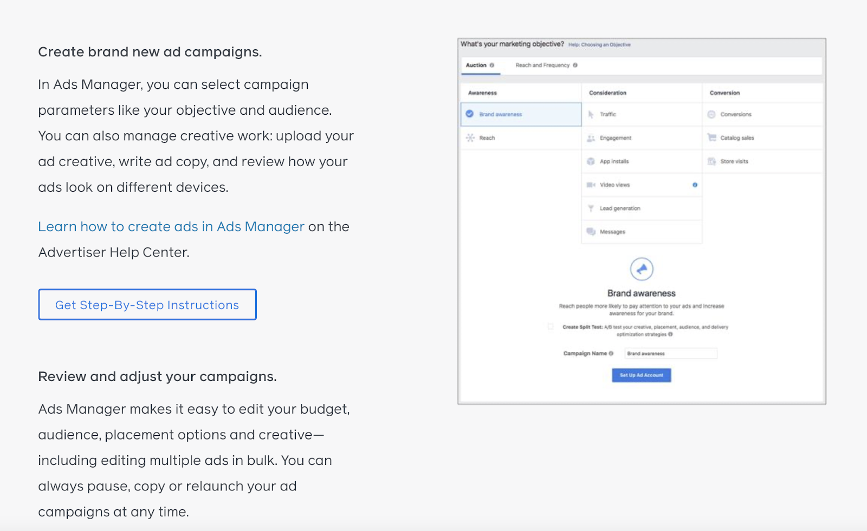Screen dimensions: 867x531
Task: Open the Reach and Frequency tab
Action: pos(542,65)
